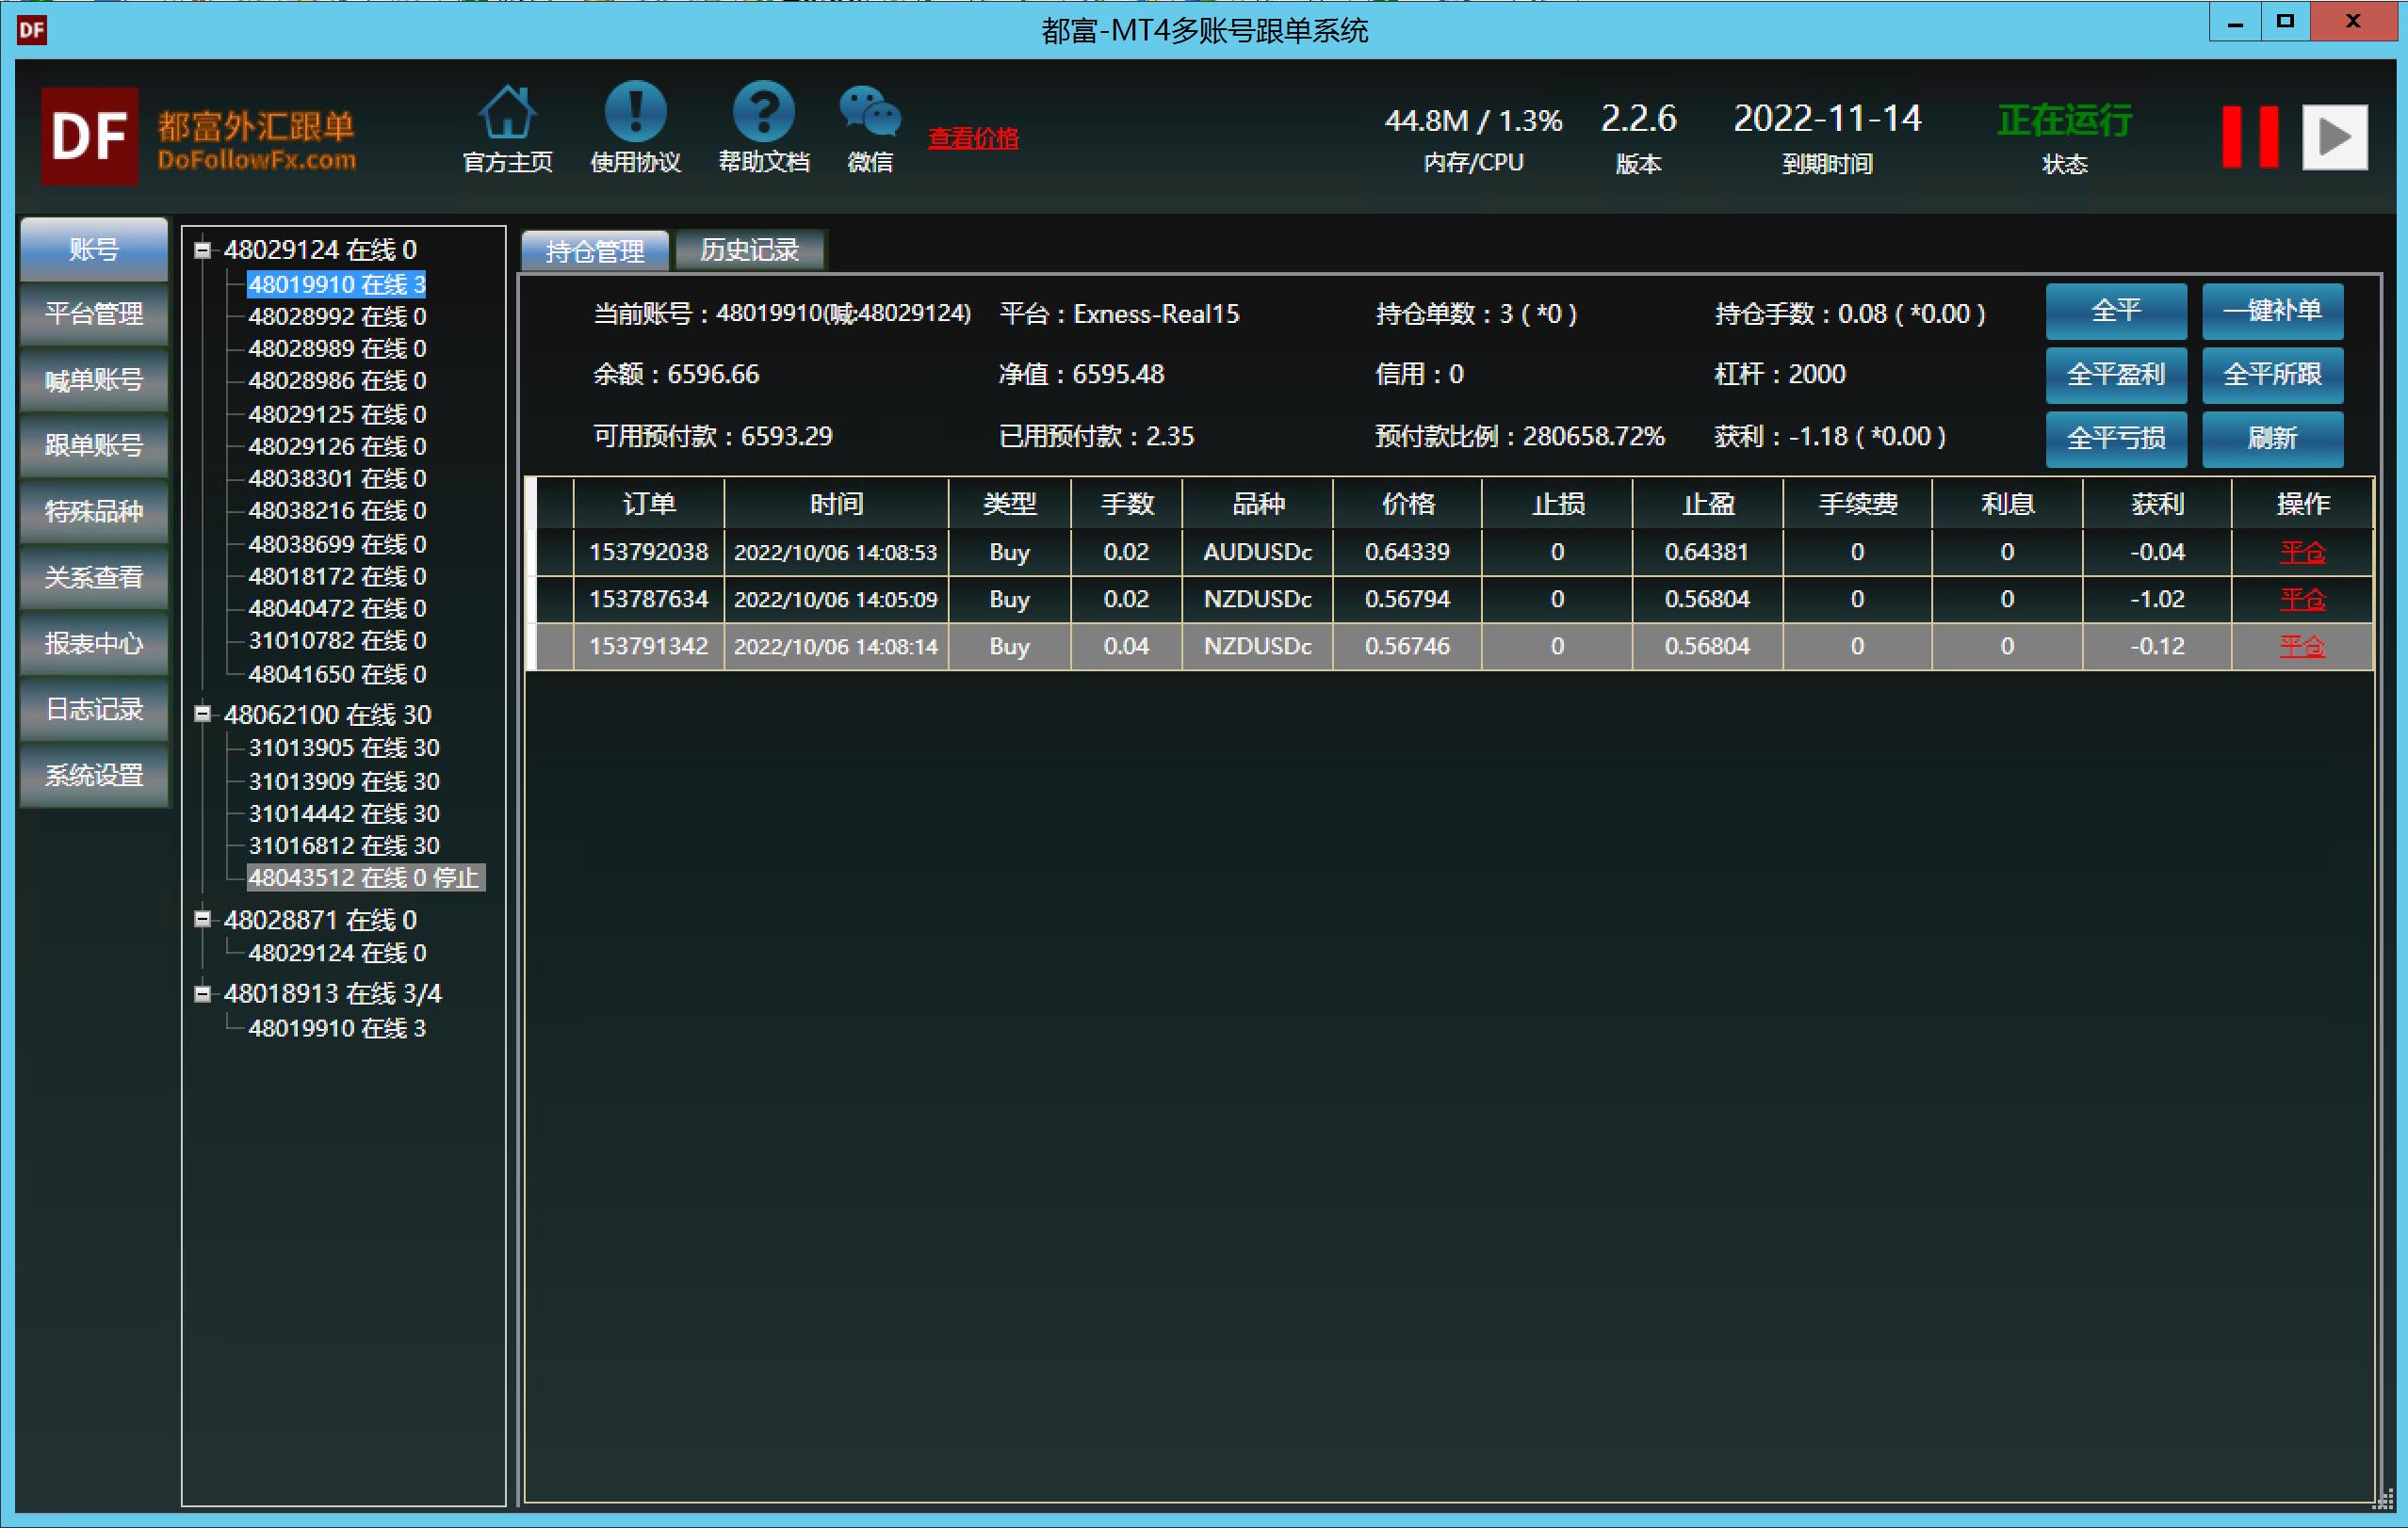Click the 全平盈利 button
Viewport: 2408px width, 1528px height.
[x=2115, y=375]
